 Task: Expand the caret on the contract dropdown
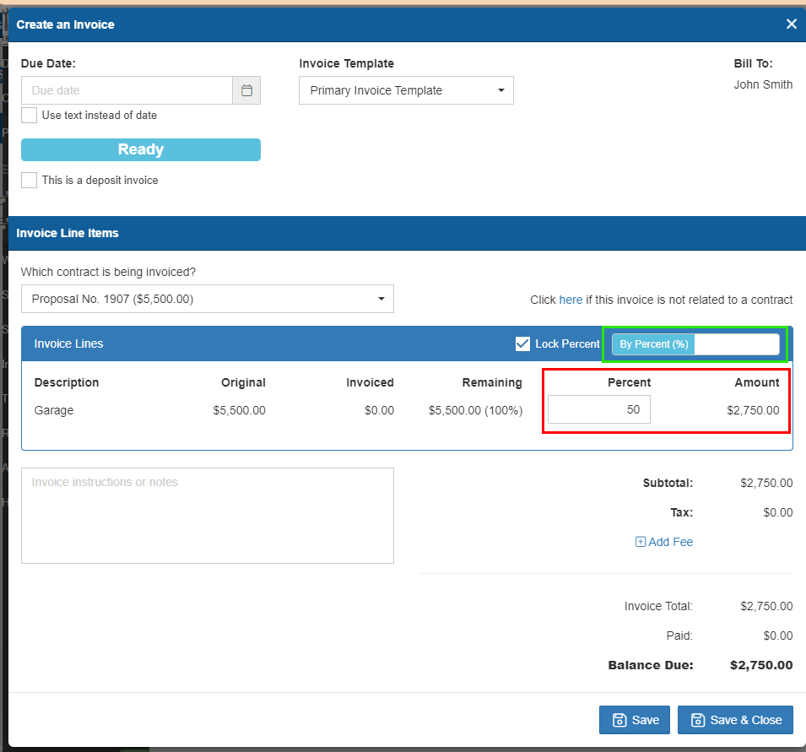coord(381,299)
